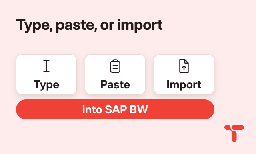
Task: Click the heading Type, paste, or import
Action: (89, 25)
